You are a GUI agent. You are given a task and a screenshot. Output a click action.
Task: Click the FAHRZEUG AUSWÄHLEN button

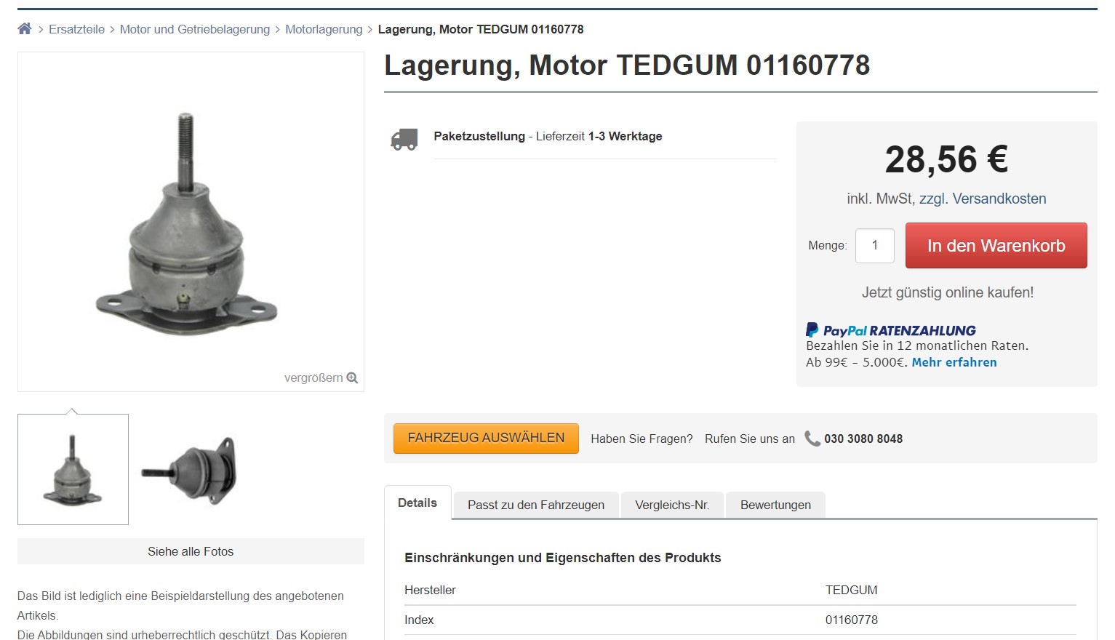pyautogui.click(x=486, y=439)
